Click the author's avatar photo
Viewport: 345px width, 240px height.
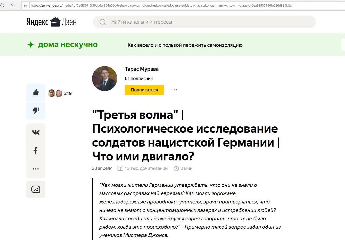tap(104, 79)
